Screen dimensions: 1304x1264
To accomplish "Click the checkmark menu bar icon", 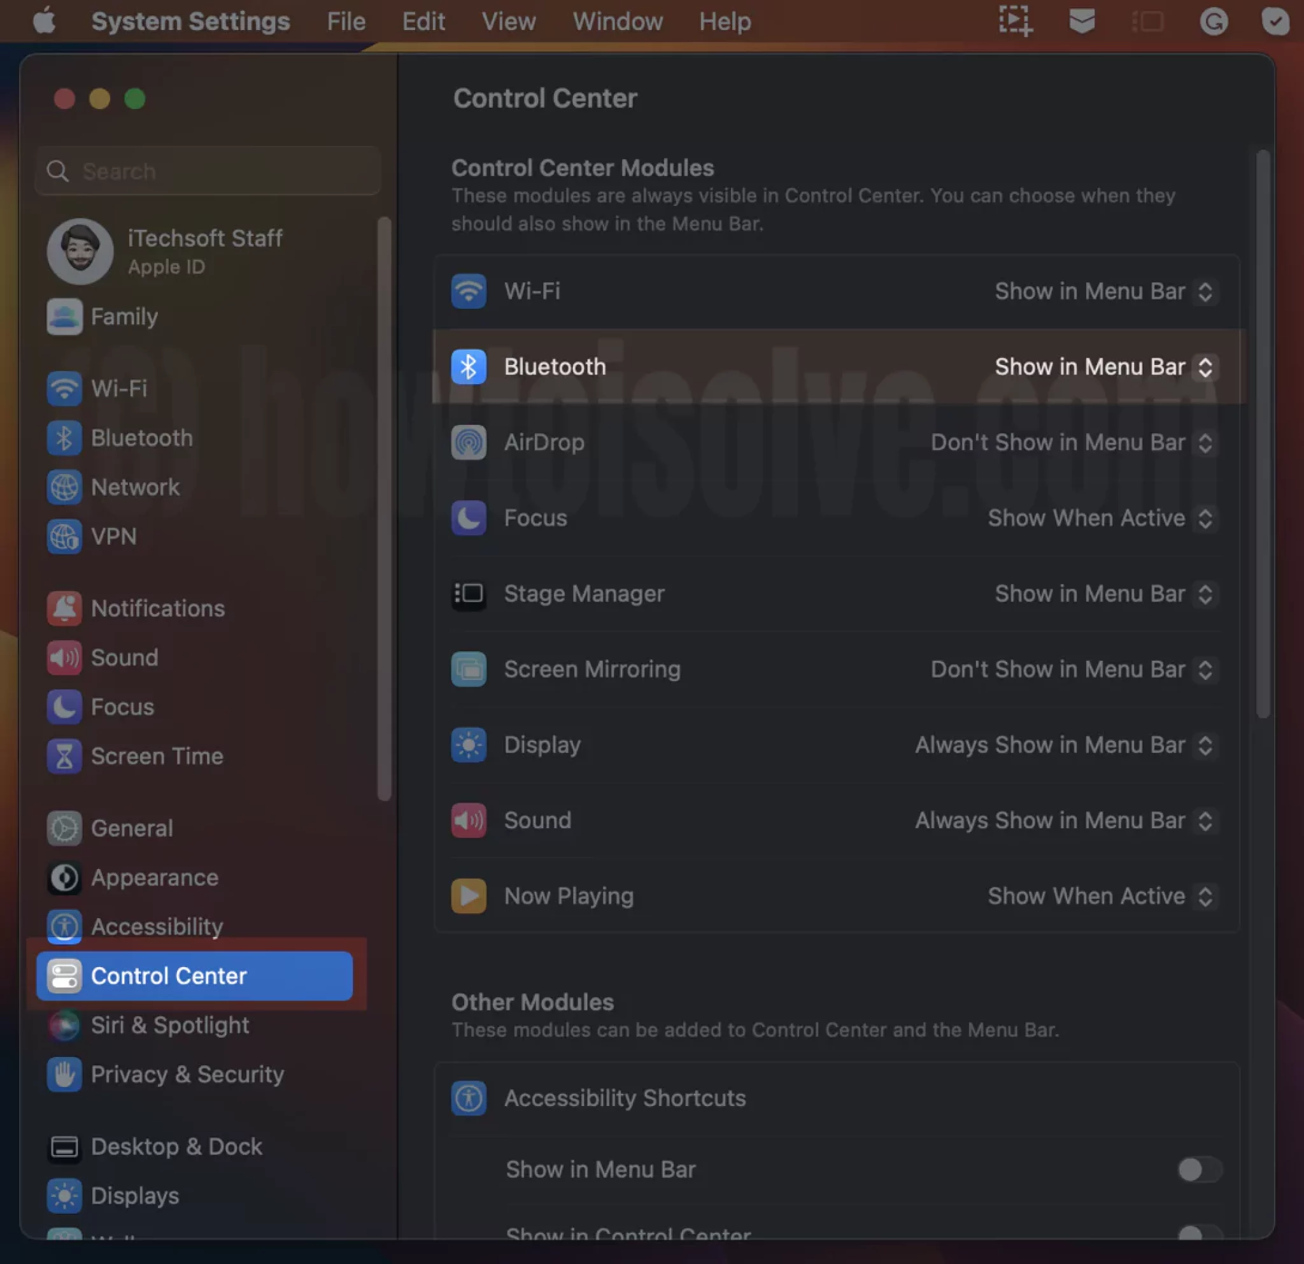I will click(x=1275, y=21).
